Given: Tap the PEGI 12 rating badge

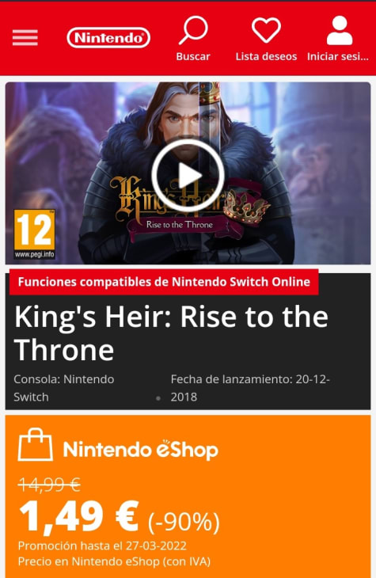Looking at the screenshot, I should [34, 234].
